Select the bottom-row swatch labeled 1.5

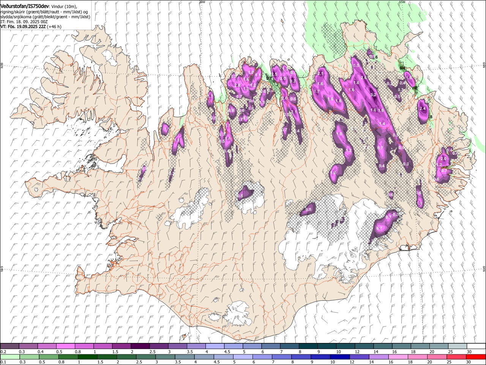[x=107, y=357]
